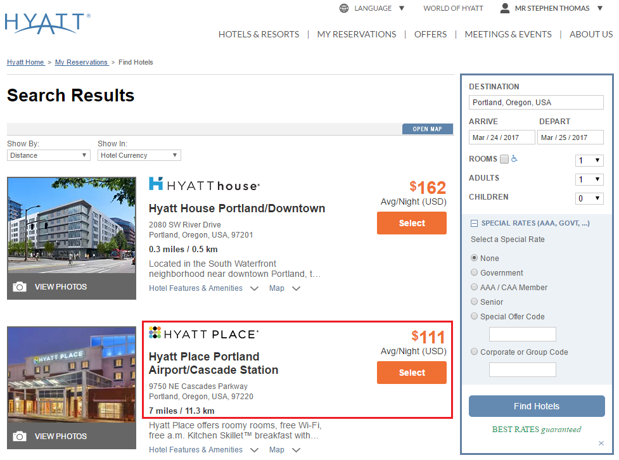This screenshot has height=460, width=619.
Task: Click the Destination input field
Action: tap(536, 103)
